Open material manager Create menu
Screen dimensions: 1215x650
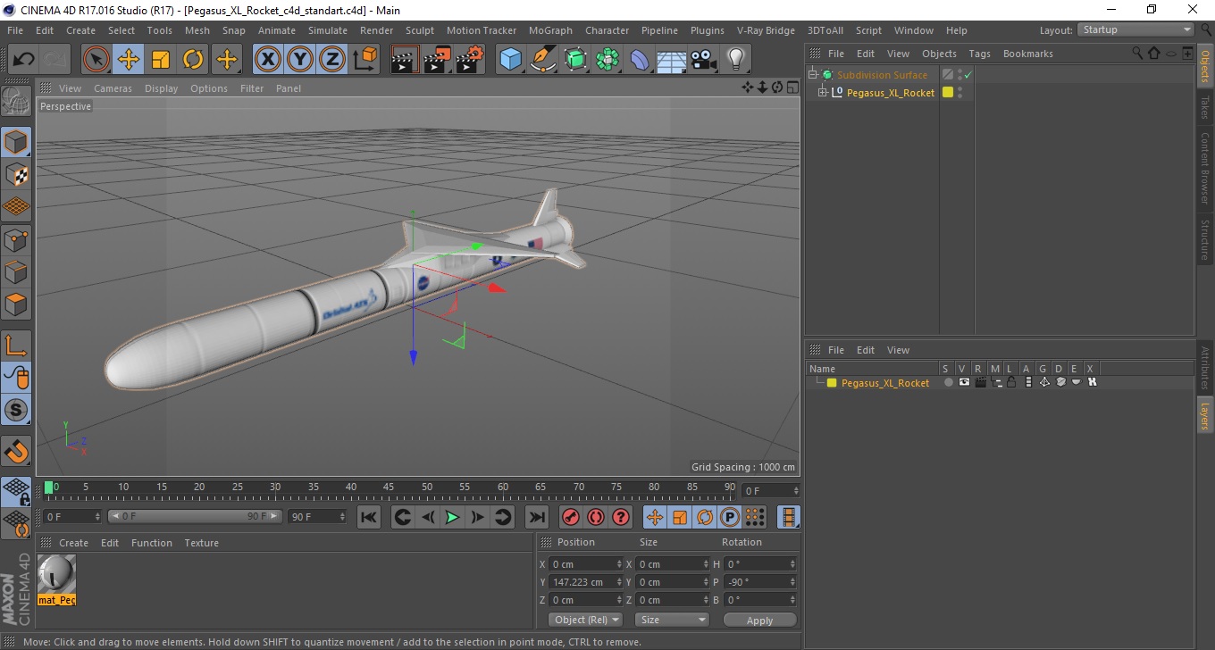73,543
